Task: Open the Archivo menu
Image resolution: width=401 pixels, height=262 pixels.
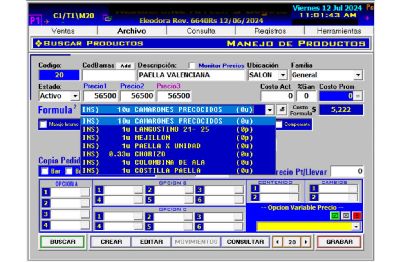Action: (132, 31)
